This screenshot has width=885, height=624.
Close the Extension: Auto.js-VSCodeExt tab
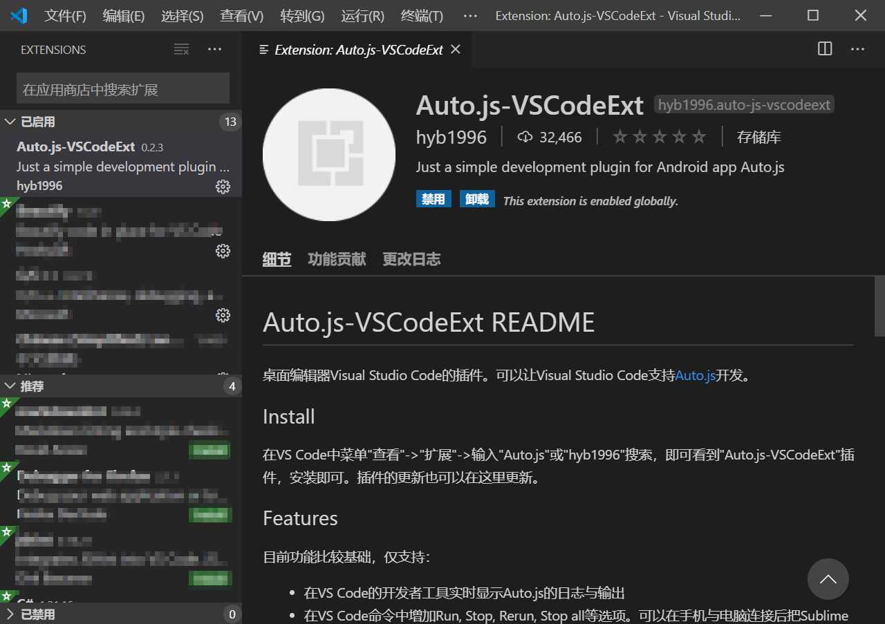[x=455, y=49]
